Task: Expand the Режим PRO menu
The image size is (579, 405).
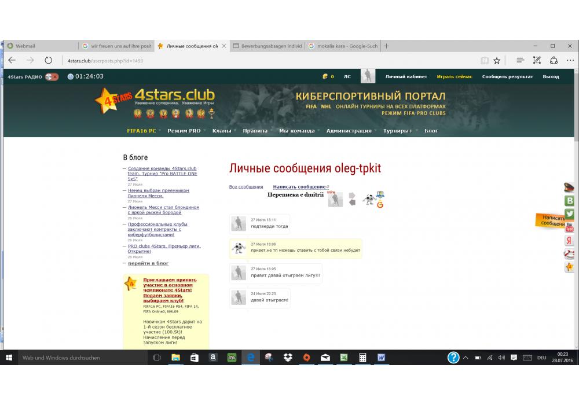Action: pyautogui.click(x=184, y=131)
